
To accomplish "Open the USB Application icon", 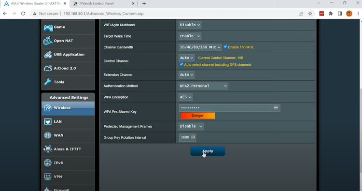I will 48,55.
